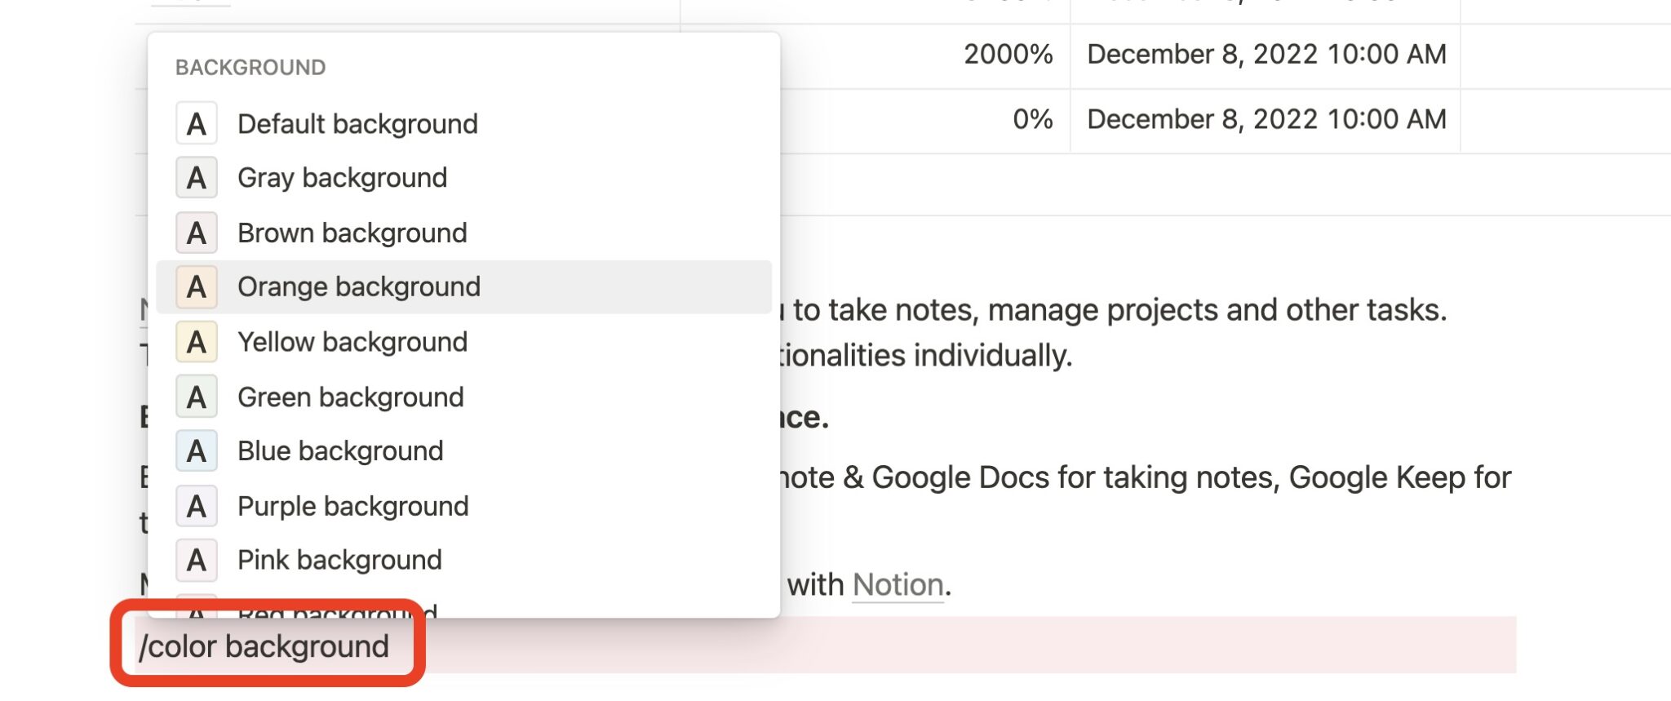1671x701 pixels.
Task: Choose Gray background from the menu
Action: tap(342, 178)
